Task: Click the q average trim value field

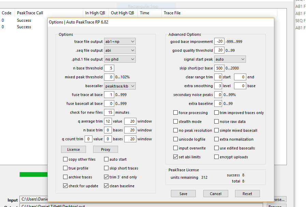Action: pyautogui.click(x=108, y=121)
